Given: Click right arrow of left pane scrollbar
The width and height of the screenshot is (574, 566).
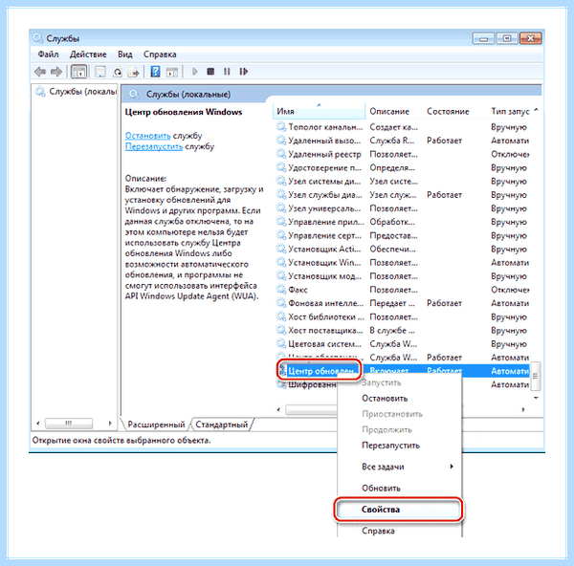Looking at the screenshot, I should pyautogui.click(x=109, y=424).
